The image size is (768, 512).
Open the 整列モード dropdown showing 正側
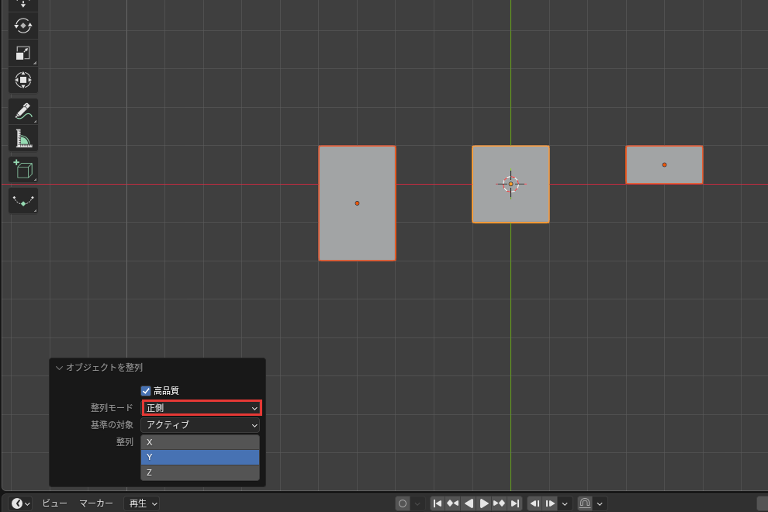point(202,407)
